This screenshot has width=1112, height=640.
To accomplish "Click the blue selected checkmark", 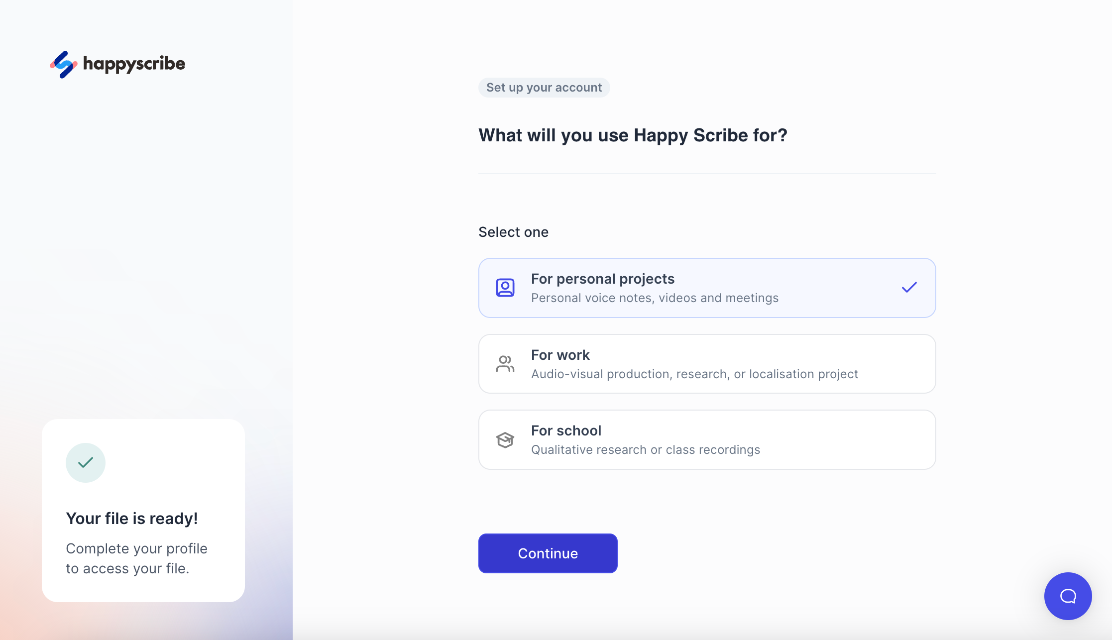I will tap(909, 288).
